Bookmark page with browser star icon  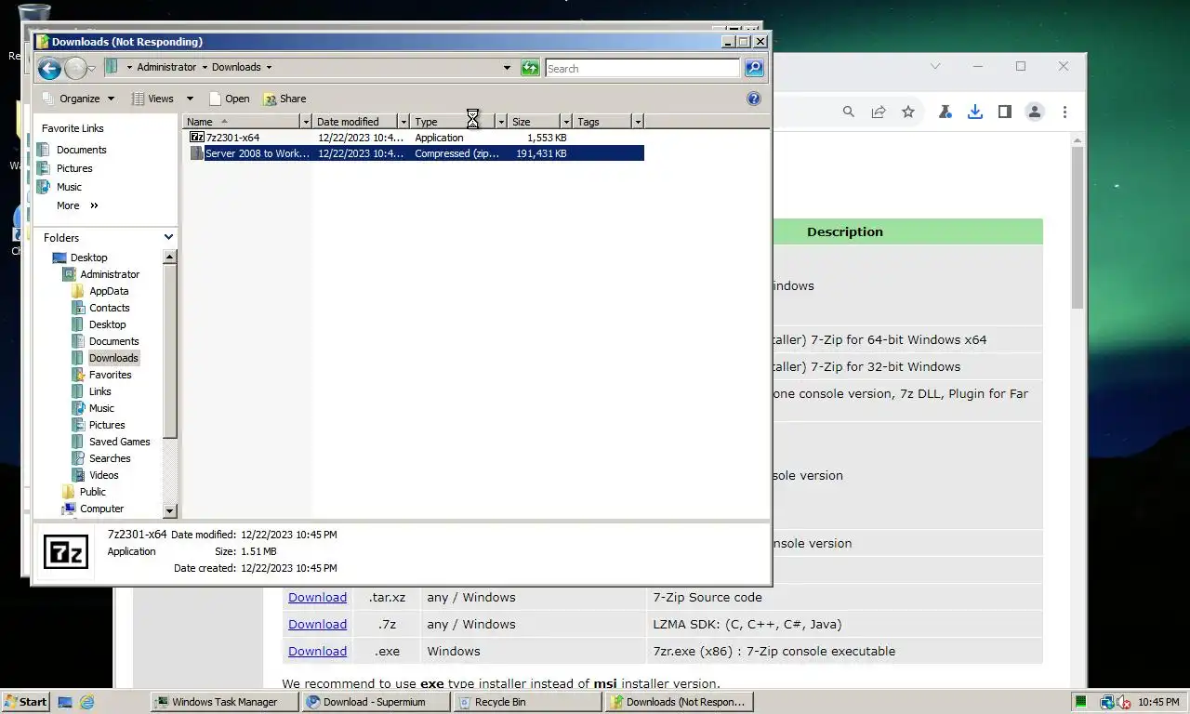click(x=908, y=112)
